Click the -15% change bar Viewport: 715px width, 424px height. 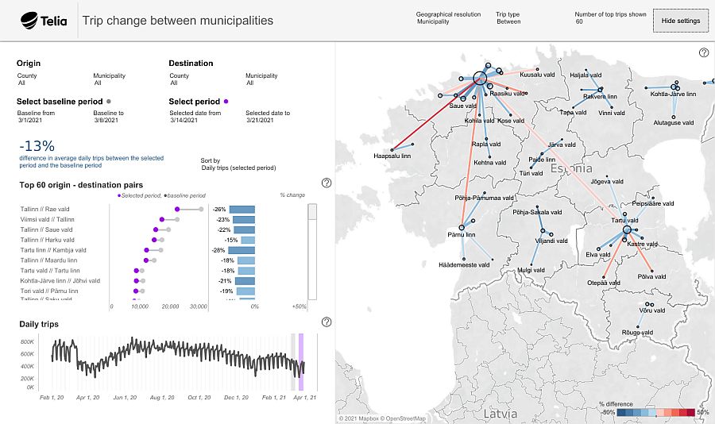(x=248, y=240)
